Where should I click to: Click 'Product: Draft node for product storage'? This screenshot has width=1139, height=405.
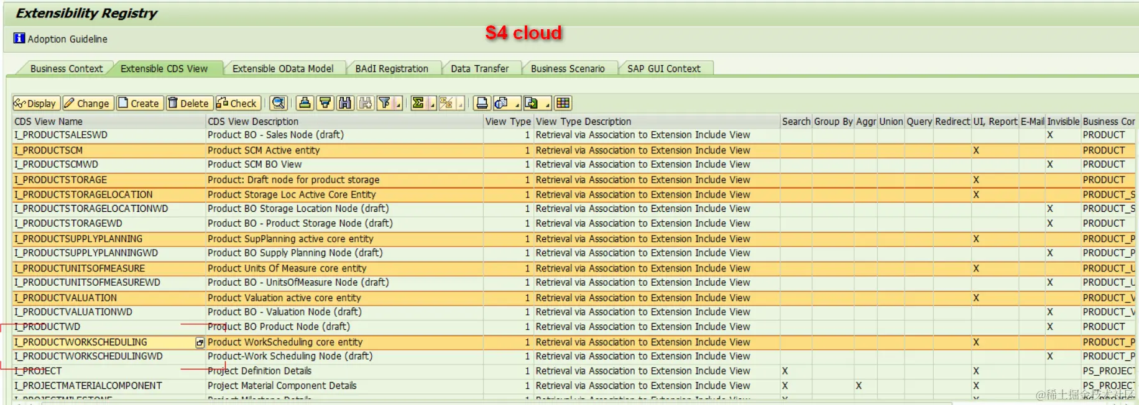293,180
